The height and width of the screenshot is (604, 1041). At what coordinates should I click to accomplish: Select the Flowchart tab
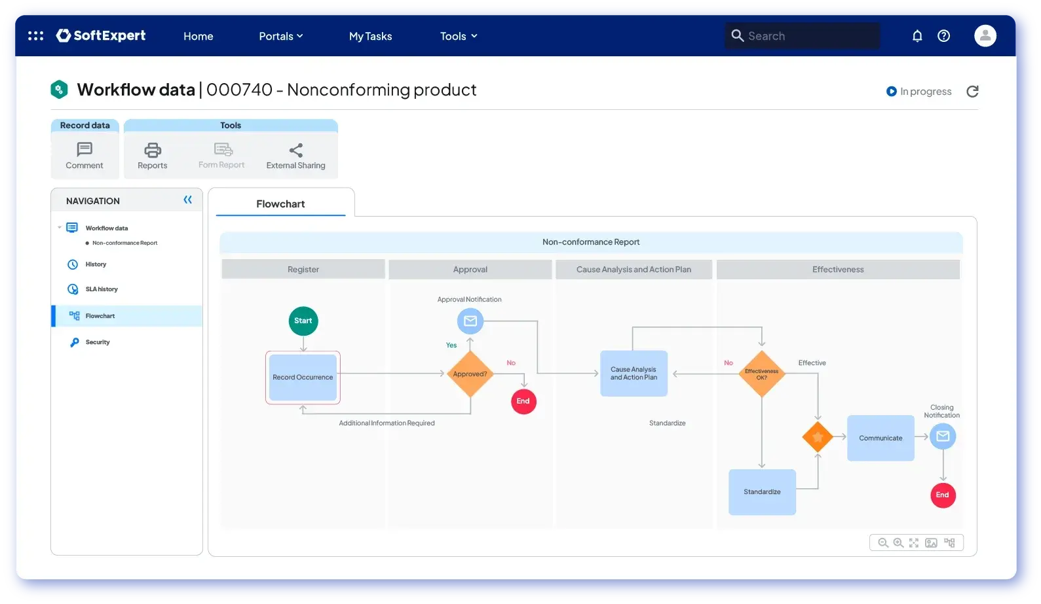tap(280, 204)
